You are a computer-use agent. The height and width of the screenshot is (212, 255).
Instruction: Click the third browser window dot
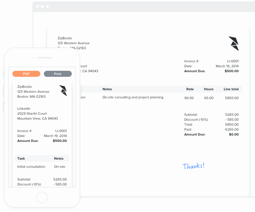point(47,6)
